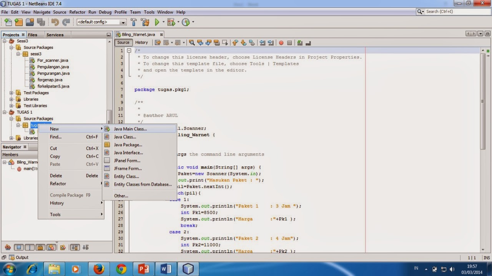Click the Find Selection magnifier icon
The width and height of the screenshot is (492, 276).
[191, 43]
